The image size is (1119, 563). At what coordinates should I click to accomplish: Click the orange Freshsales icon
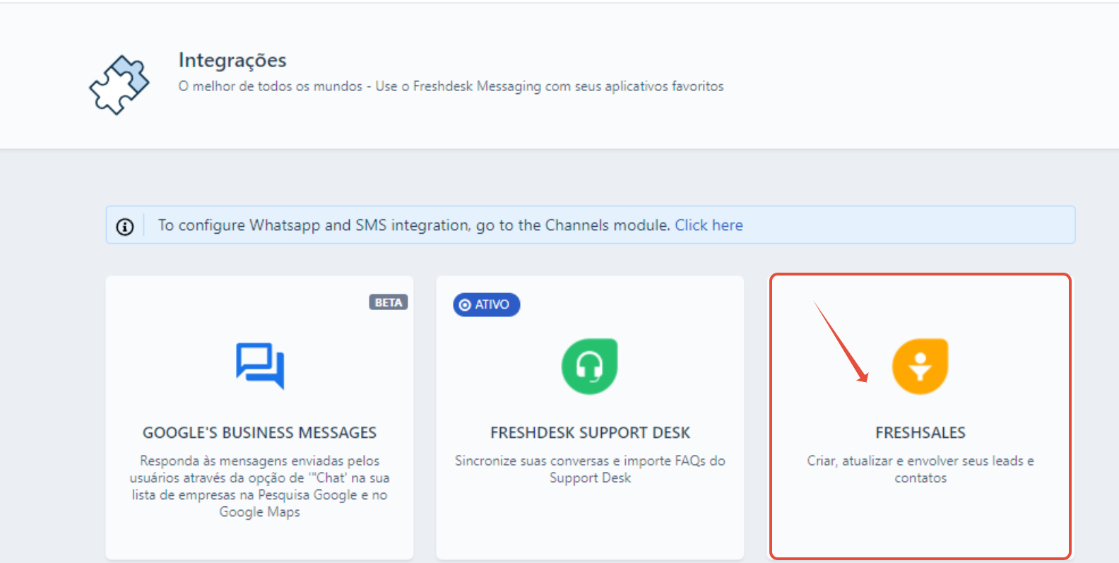point(920,366)
